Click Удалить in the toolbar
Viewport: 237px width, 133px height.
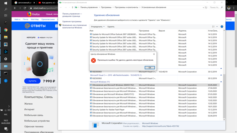click(x=111, y=27)
